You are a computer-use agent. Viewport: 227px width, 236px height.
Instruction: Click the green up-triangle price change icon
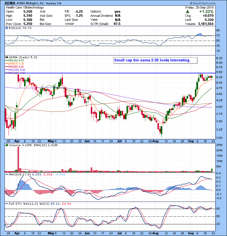187,12
